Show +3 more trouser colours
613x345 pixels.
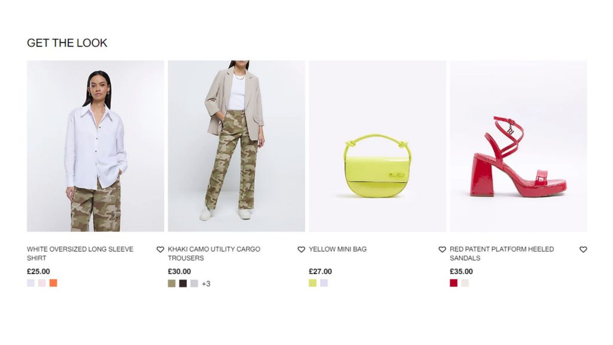click(x=206, y=284)
